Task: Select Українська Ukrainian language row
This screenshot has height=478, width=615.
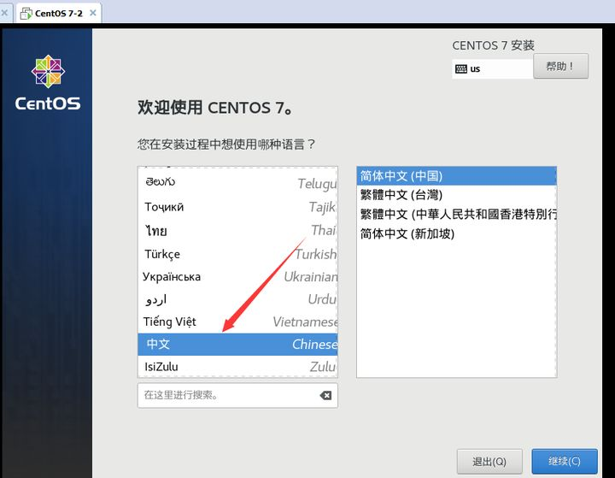Action: [x=237, y=276]
